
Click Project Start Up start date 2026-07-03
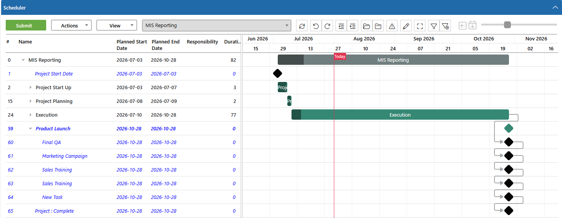click(x=129, y=88)
